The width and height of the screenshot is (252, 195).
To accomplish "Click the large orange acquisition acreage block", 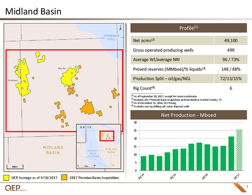I will pyautogui.click(x=88, y=108).
